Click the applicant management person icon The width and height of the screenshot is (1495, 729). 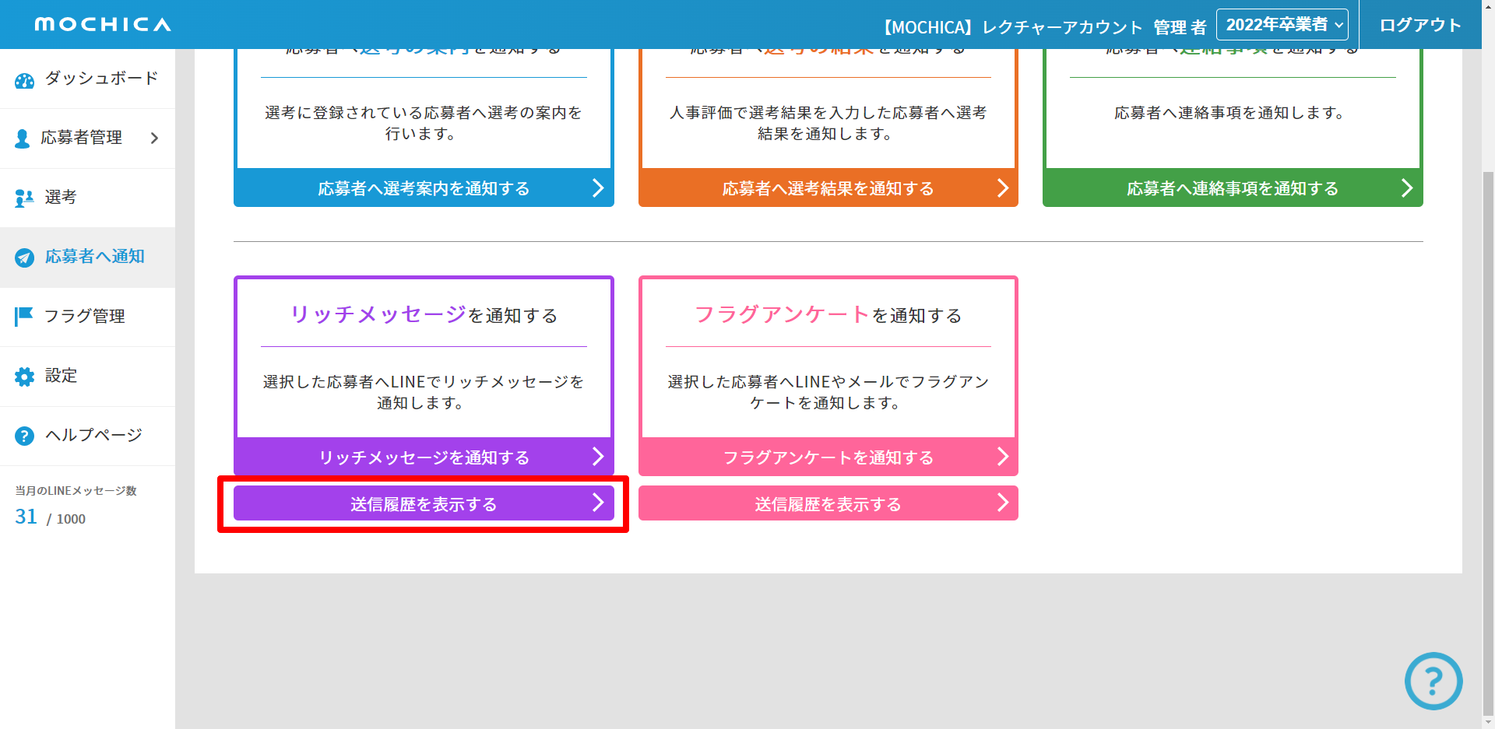23,138
